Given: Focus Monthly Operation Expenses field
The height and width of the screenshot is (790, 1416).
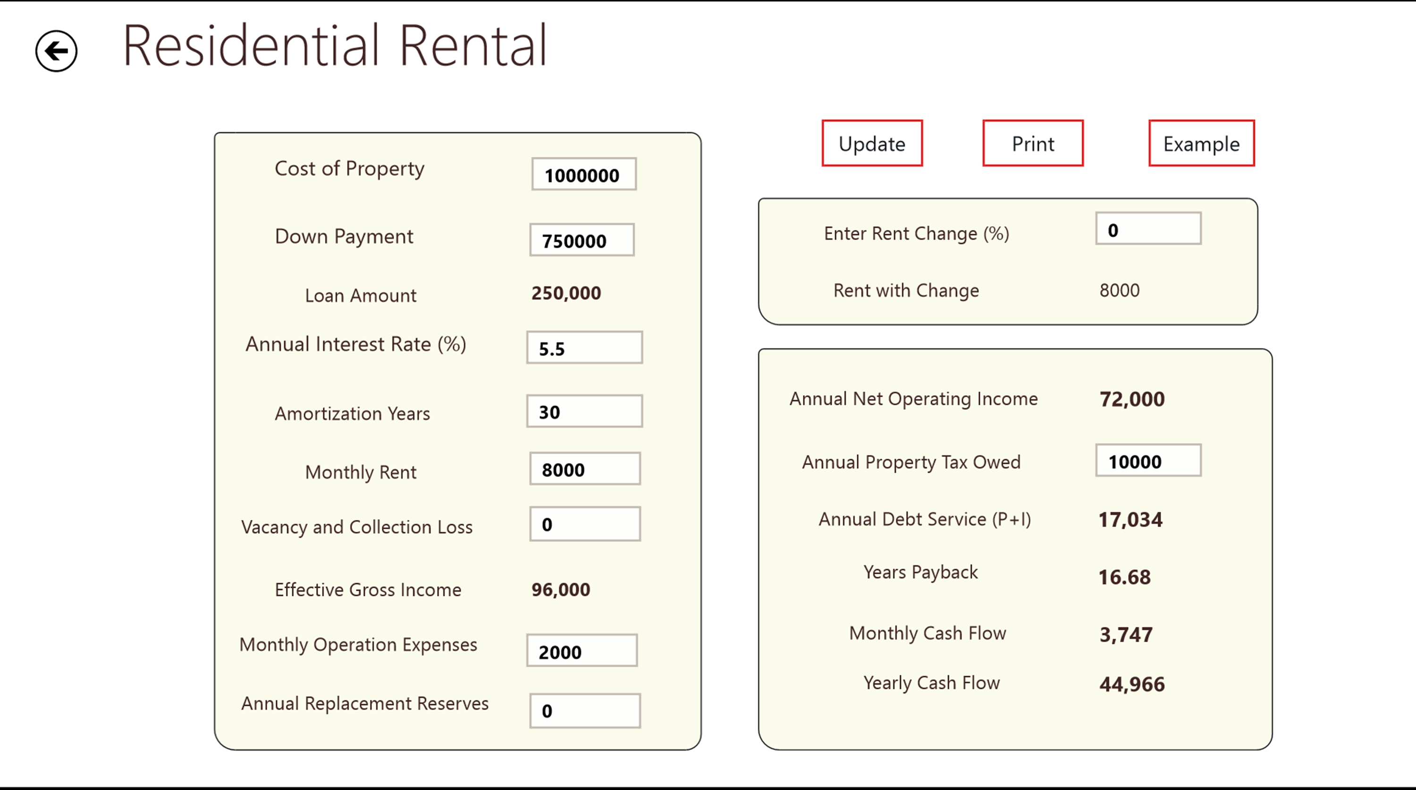Looking at the screenshot, I should [582, 652].
